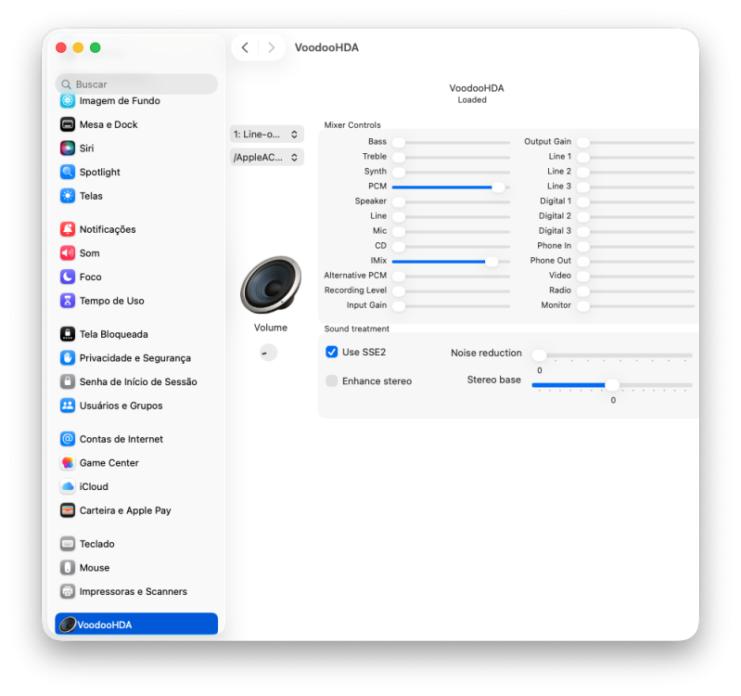Enable the Enhance stereo checkbox
This screenshot has width=741, height=696.
tap(332, 381)
